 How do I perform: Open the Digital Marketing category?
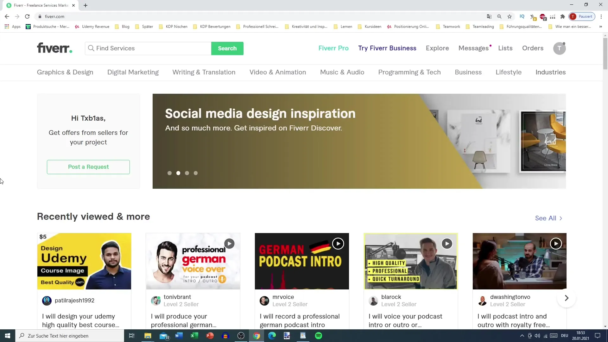[x=133, y=72]
